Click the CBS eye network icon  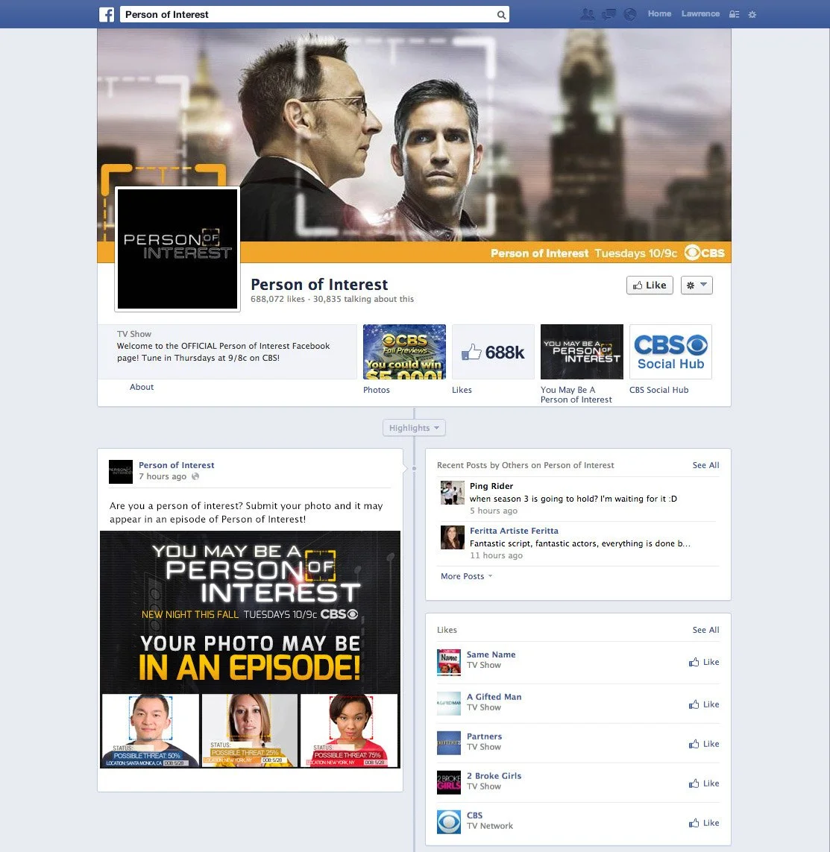pos(449,822)
